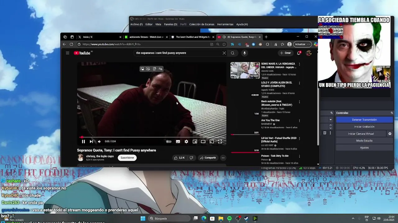The width and height of the screenshot is (398, 223).
Task: Click the Compartir share button
Action: (208, 158)
